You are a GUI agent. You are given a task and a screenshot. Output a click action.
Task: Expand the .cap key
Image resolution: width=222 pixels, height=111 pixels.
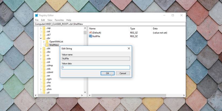click(41, 28)
